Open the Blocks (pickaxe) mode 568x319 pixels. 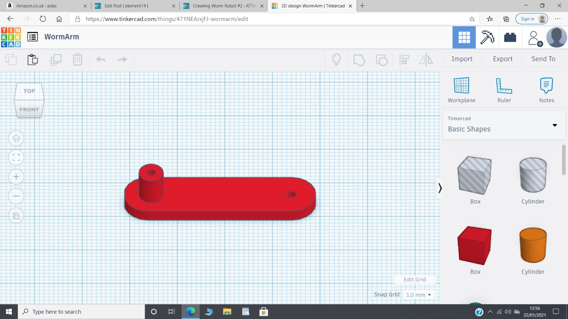pos(487,37)
